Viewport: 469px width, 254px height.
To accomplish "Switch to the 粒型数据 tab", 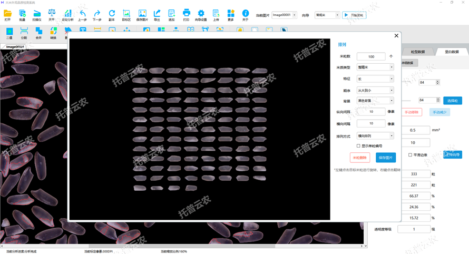I will (417, 52).
